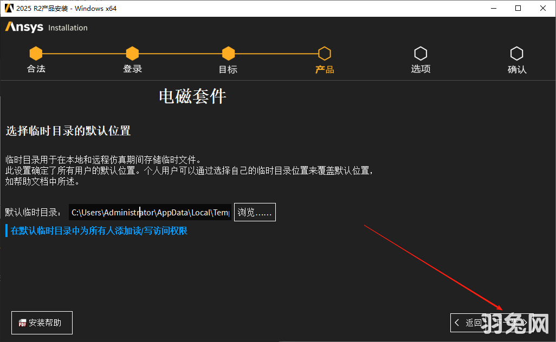Click 浏览…… to browse for a directory
The image size is (556, 342).
(254, 212)
